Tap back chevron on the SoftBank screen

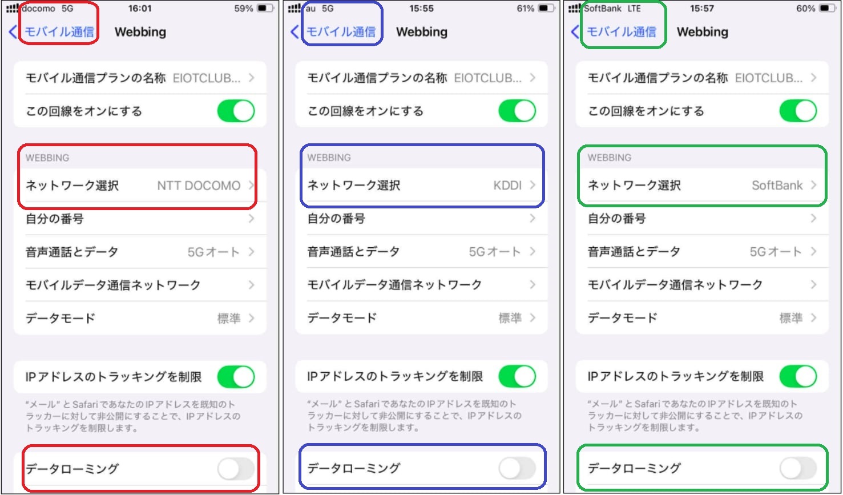(575, 32)
